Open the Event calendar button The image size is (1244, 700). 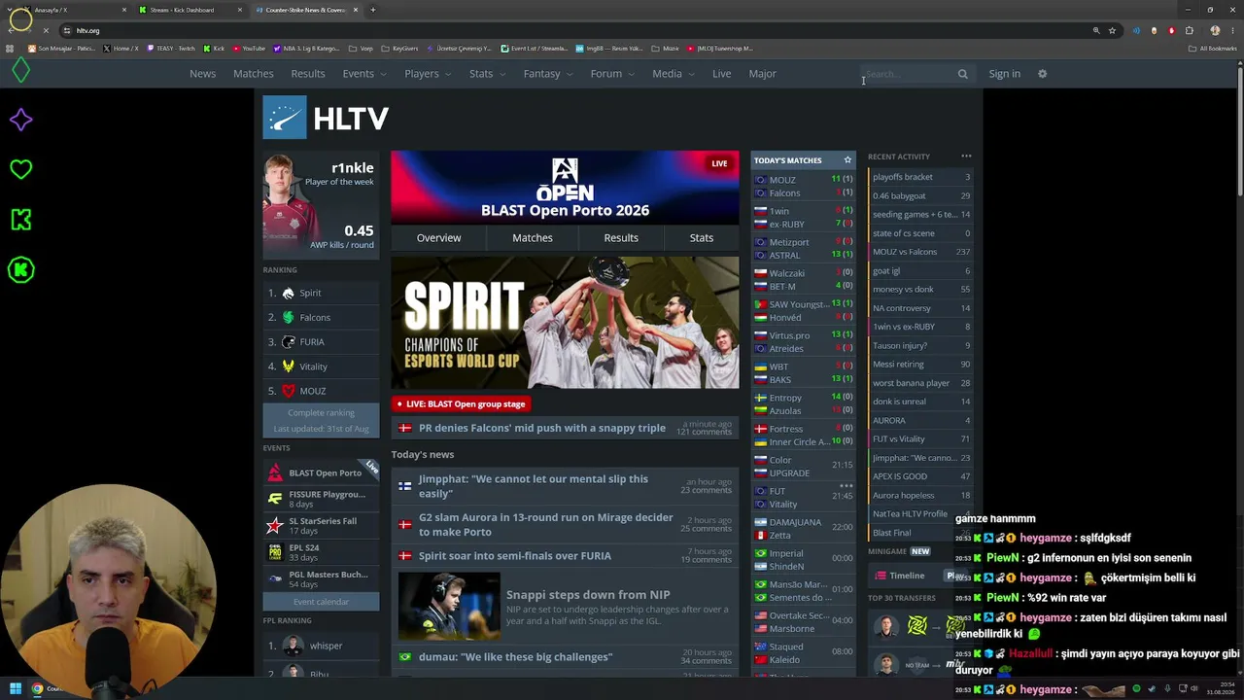click(321, 602)
